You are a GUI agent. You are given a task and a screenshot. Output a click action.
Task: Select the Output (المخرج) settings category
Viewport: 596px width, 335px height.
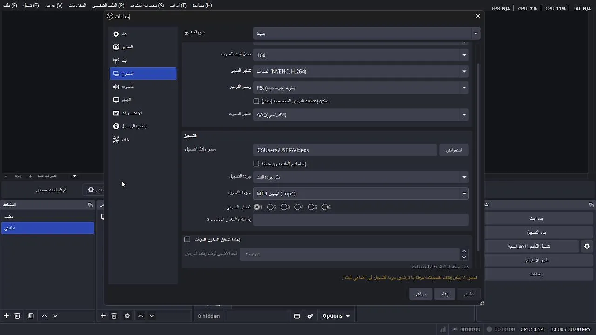coord(143,74)
